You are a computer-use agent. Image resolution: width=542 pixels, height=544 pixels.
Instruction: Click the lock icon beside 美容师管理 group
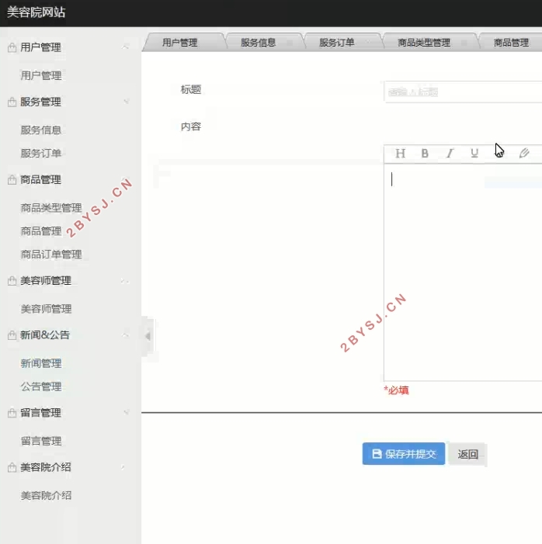[12, 280]
